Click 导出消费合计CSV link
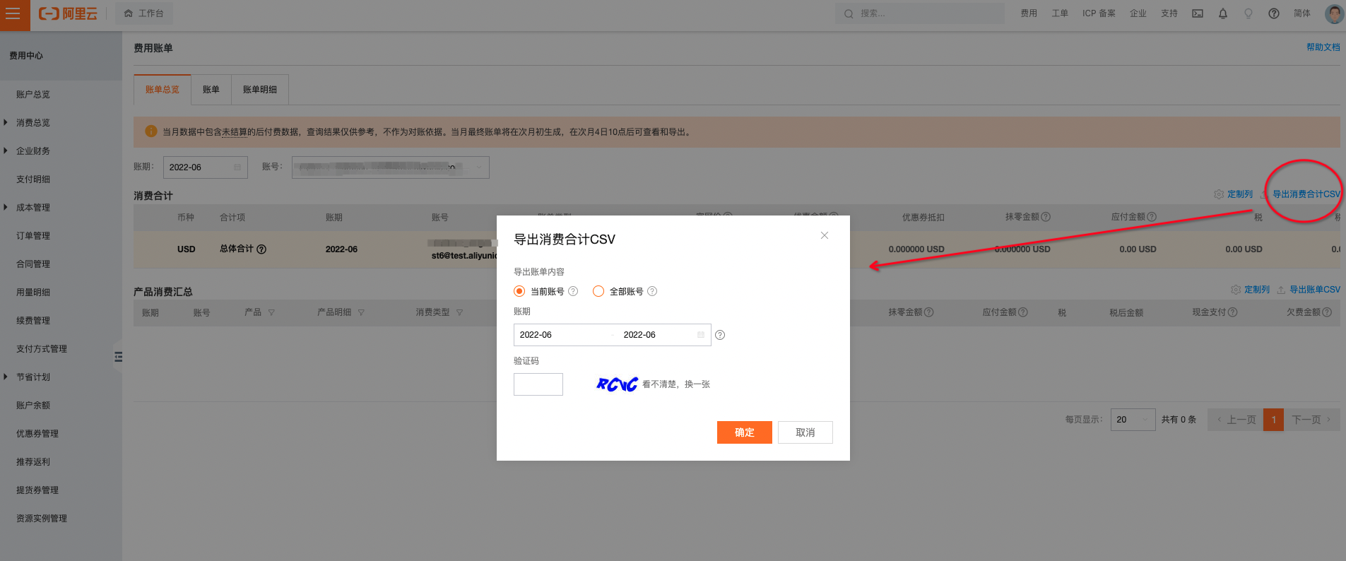Screen dimensions: 1346x561 (1306, 194)
